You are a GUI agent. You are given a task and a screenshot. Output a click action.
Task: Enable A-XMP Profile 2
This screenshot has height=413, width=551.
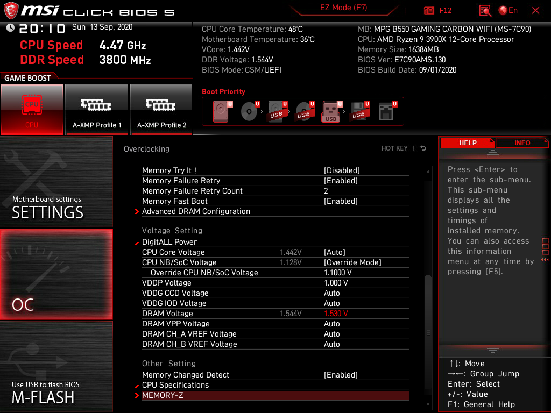(161, 110)
